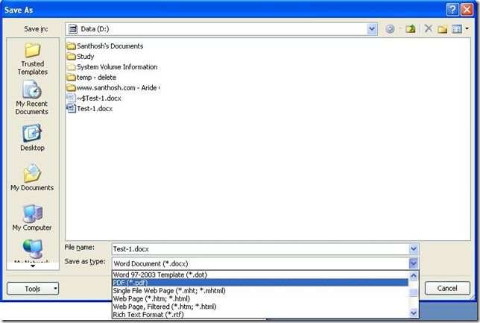The image size is (480, 323).
Task: Browse to My Computer
Action: point(32,218)
